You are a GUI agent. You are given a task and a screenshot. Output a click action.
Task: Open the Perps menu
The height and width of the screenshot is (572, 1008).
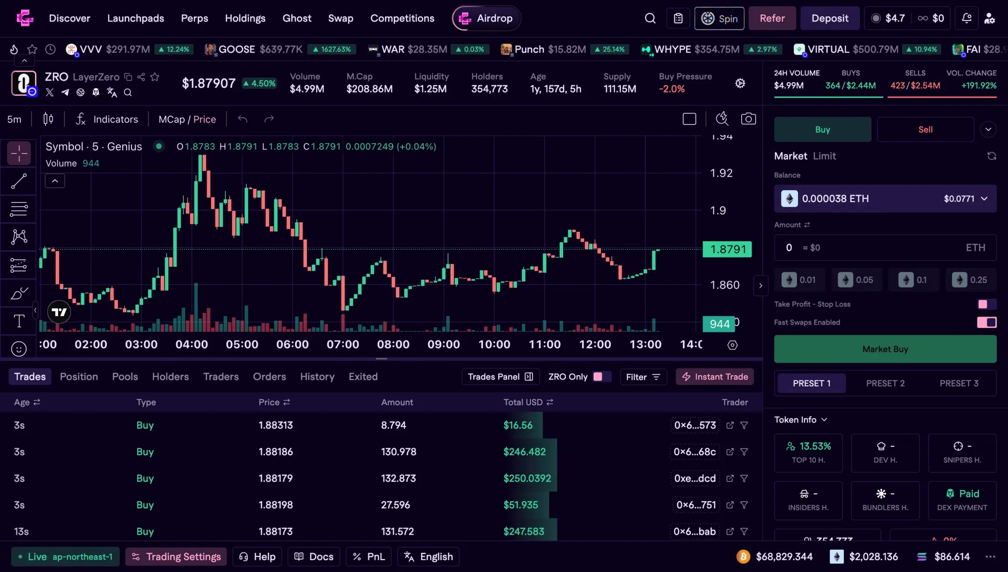194,19
